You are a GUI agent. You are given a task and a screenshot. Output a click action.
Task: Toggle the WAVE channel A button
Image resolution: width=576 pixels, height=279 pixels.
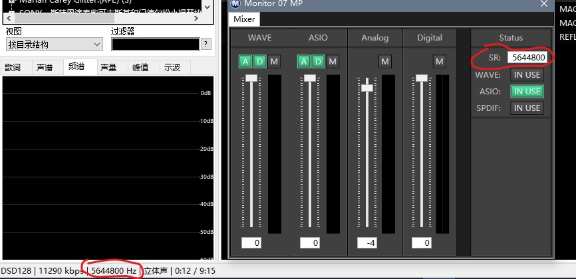tap(245, 62)
